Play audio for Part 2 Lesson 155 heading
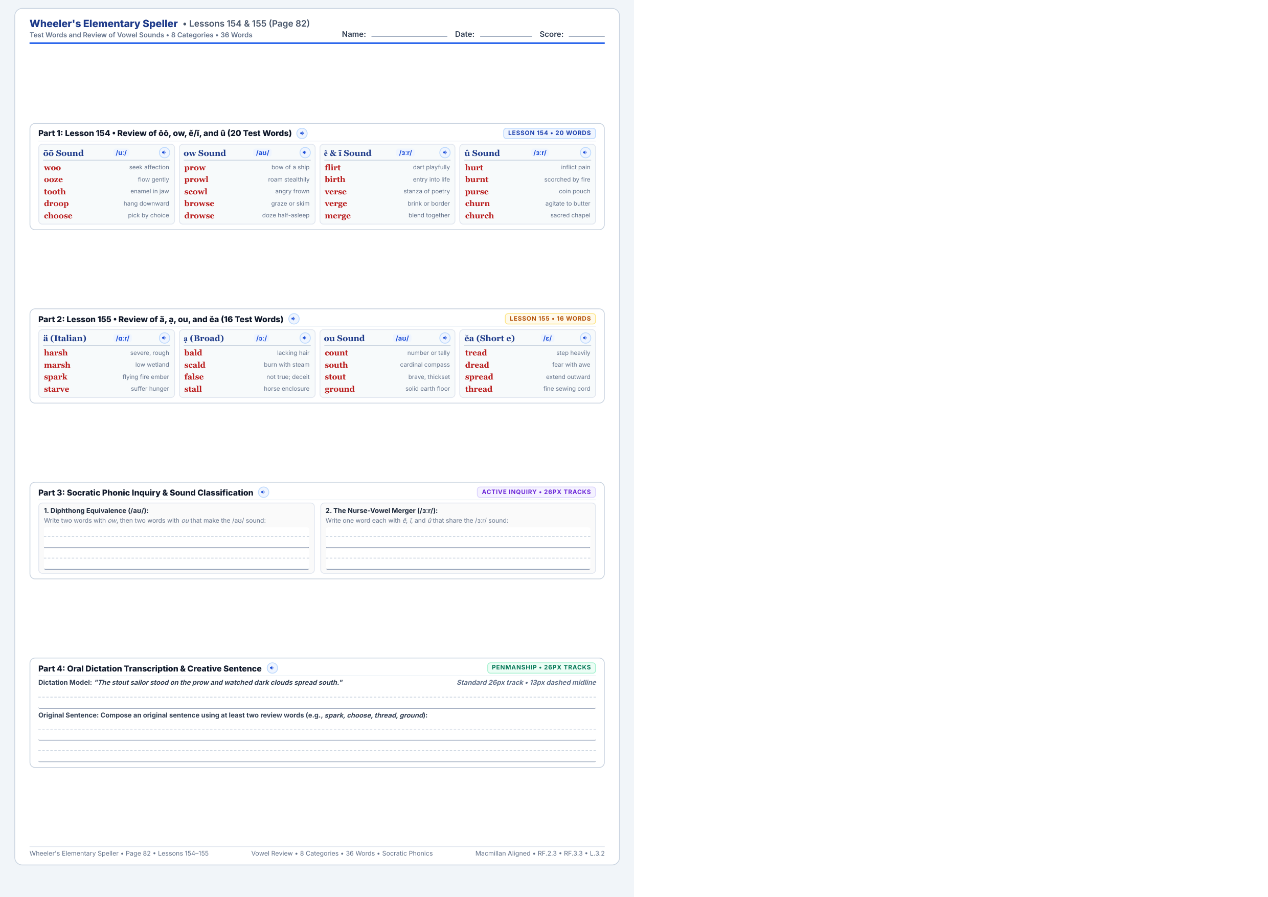 tap(294, 319)
